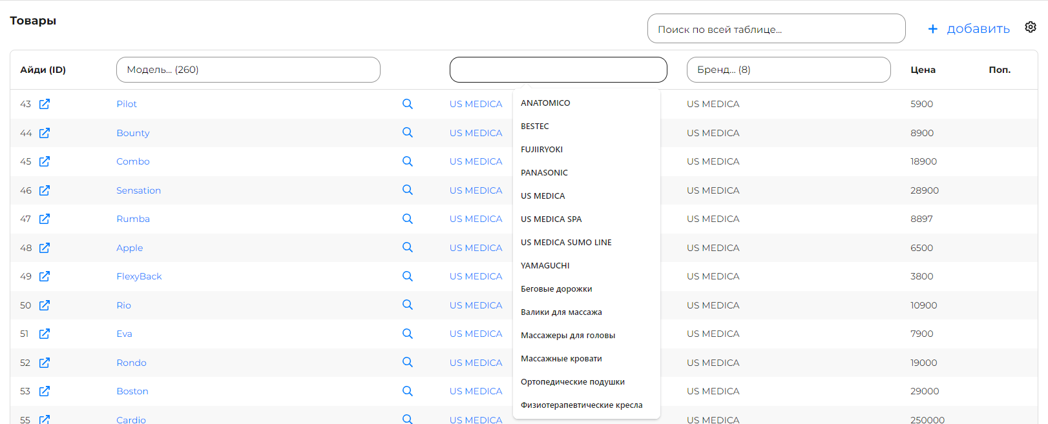Open the Модель... (260) filter box
The width and height of the screenshot is (1048, 424).
(248, 70)
